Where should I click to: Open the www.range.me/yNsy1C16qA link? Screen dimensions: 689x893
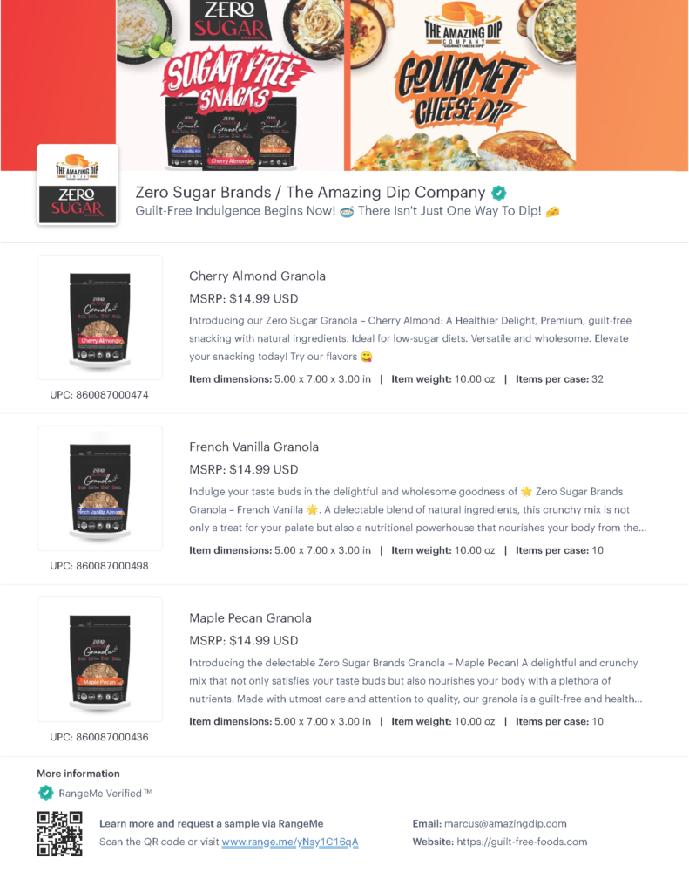(290, 842)
